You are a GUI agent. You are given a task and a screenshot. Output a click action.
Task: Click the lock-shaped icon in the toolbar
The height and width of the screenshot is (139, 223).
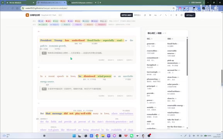coord(171,15)
